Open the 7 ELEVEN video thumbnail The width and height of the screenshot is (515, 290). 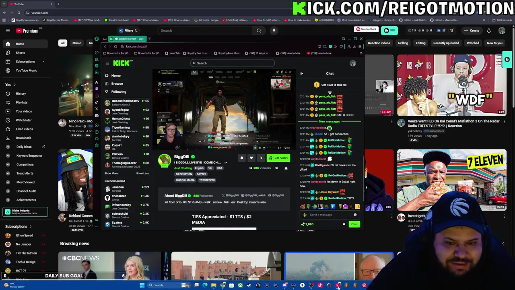(x=452, y=180)
